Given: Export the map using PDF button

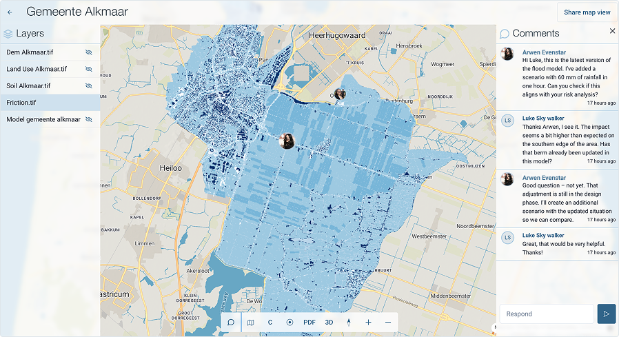Looking at the screenshot, I should pos(309,322).
